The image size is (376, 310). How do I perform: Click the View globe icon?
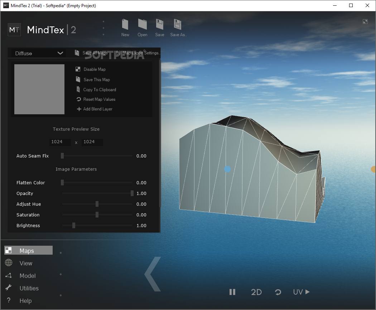click(9, 262)
